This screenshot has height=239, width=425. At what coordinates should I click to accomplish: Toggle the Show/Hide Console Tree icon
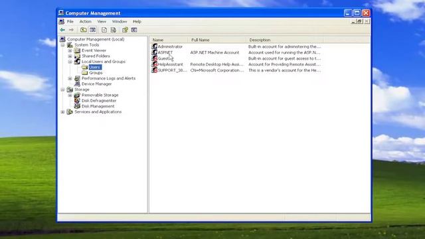point(93,30)
